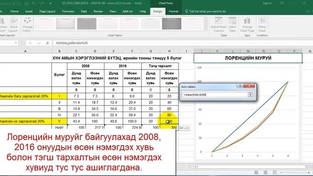Choose the second chart style thumbnail
This screenshot has width=313, height=176.
click(x=66, y=23)
